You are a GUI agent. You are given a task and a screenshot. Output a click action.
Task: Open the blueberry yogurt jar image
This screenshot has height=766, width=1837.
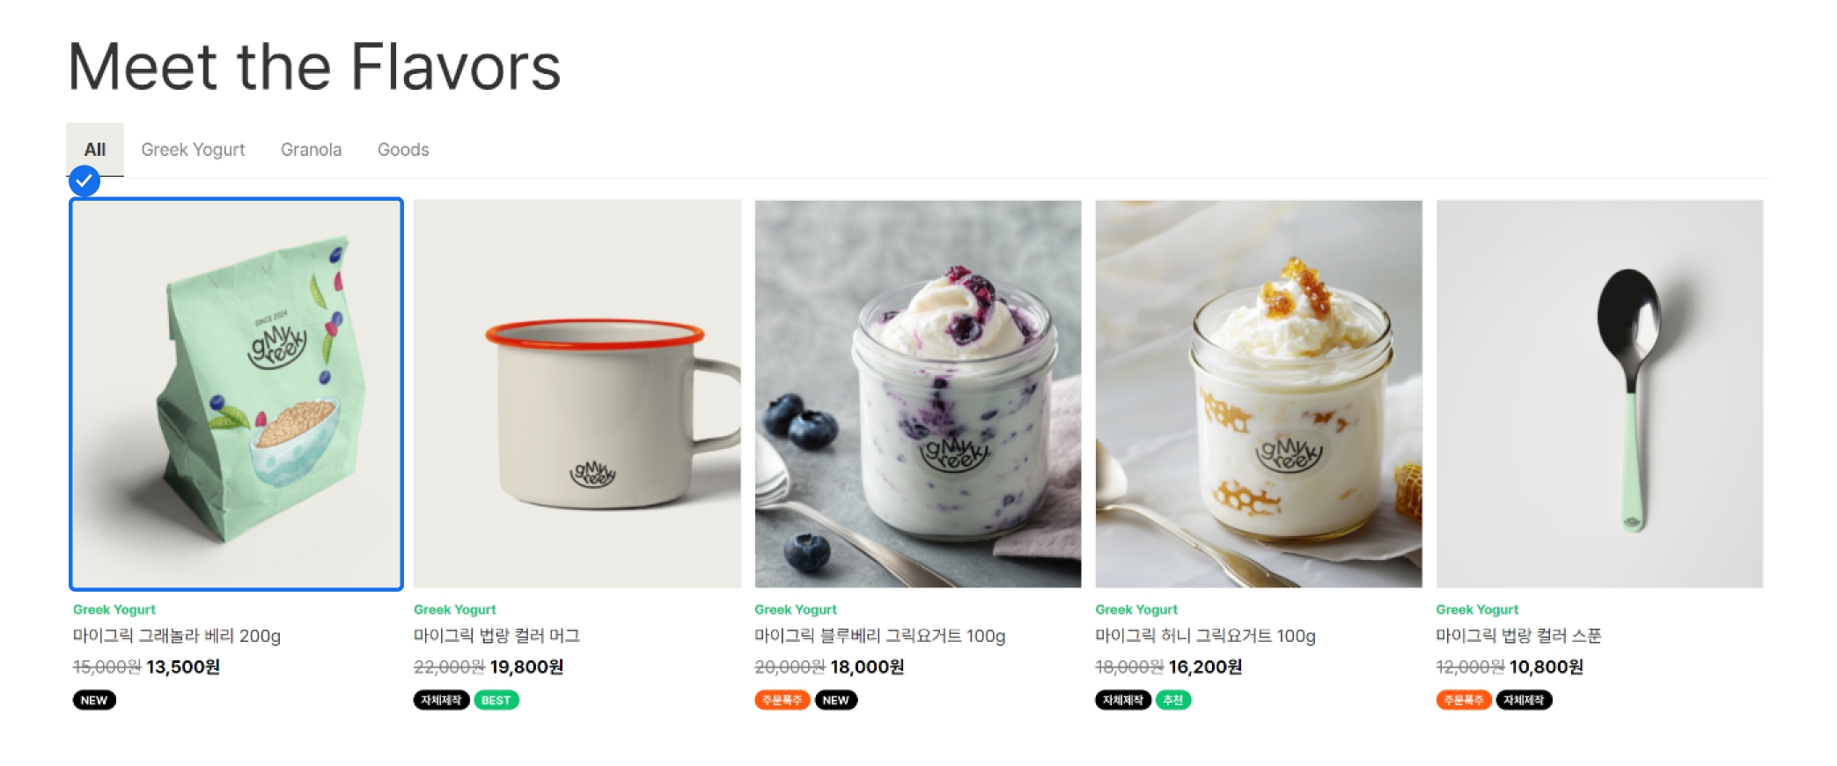[x=918, y=394]
